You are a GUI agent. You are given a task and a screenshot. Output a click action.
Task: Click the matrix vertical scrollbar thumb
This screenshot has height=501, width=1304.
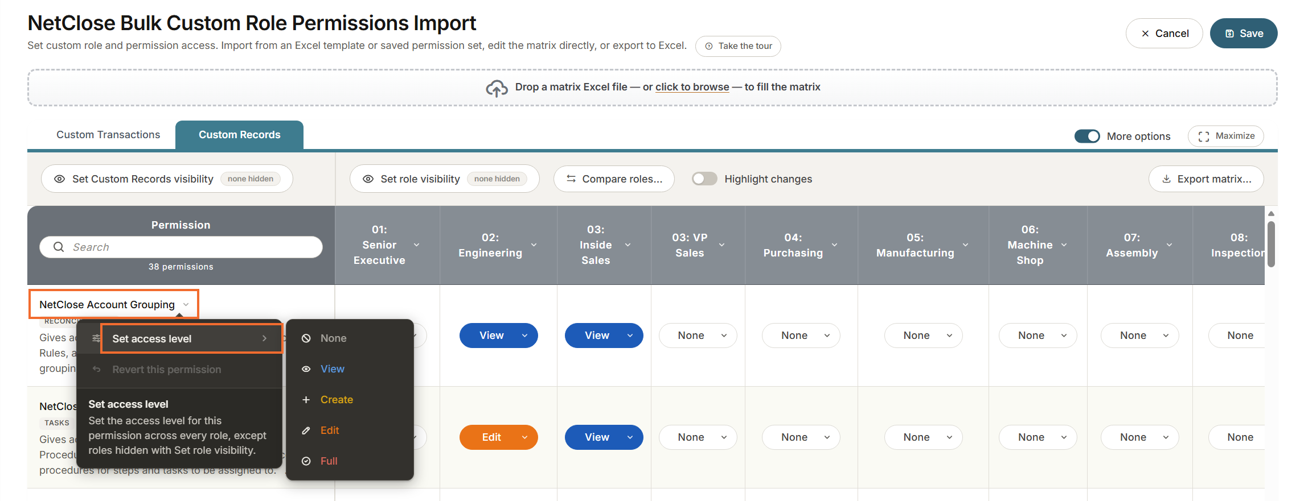[1272, 244]
